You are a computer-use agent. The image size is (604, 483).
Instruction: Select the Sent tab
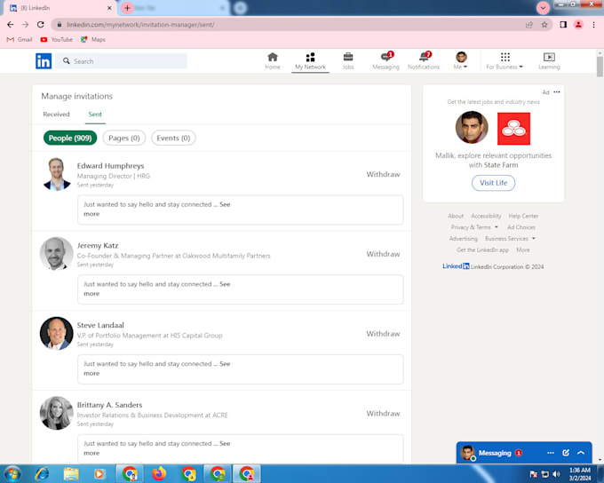pos(95,115)
